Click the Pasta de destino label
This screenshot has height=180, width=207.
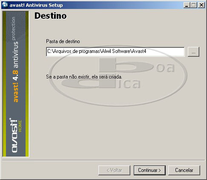tap(63, 41)
